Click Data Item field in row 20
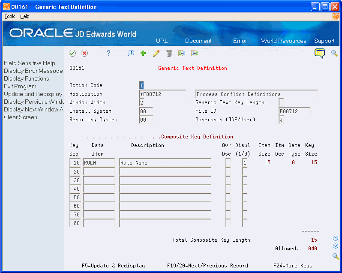This screenshot has height=273, width=342. (99, 171)
